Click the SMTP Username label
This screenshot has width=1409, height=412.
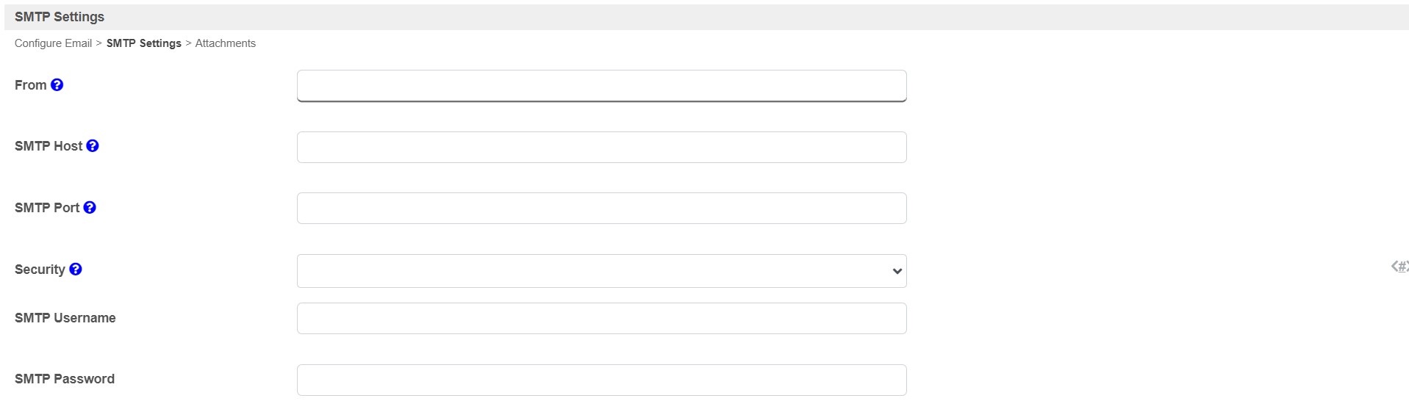(65, 318)
